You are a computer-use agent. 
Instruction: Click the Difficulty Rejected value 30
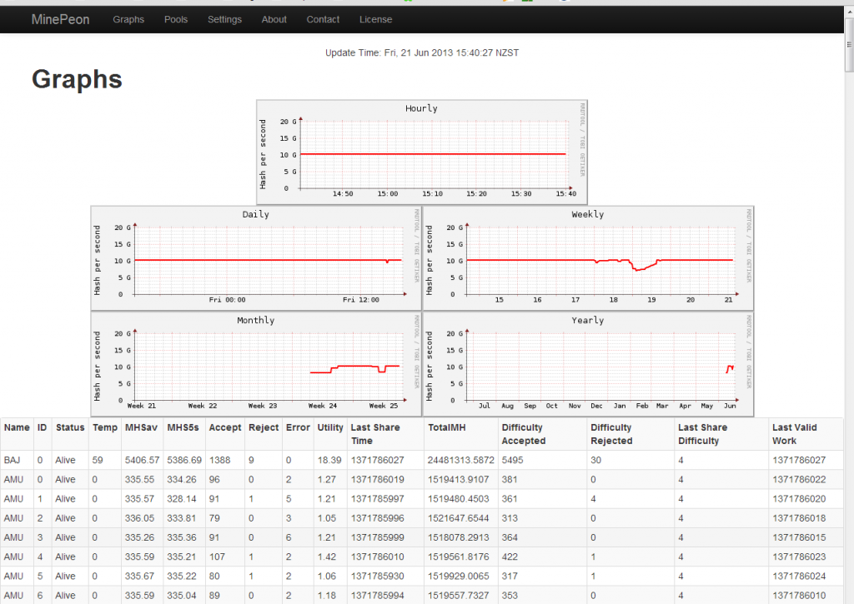(x=595, y=461)
